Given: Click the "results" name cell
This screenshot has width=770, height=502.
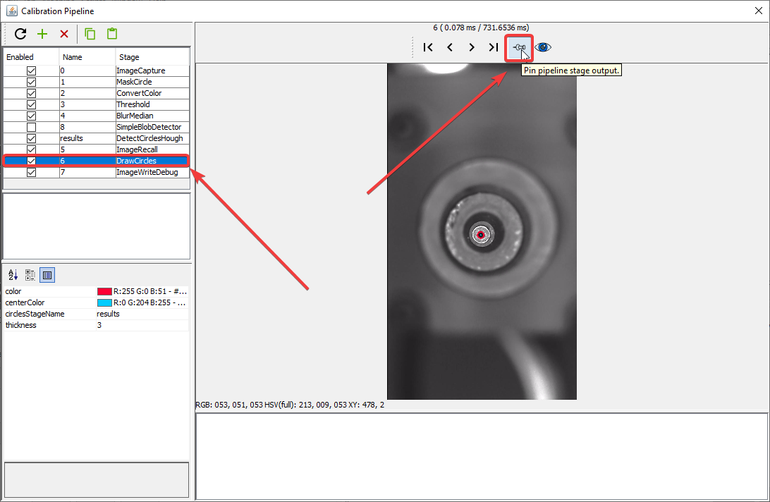Looking at the screenshot, I should coord(87,138).
